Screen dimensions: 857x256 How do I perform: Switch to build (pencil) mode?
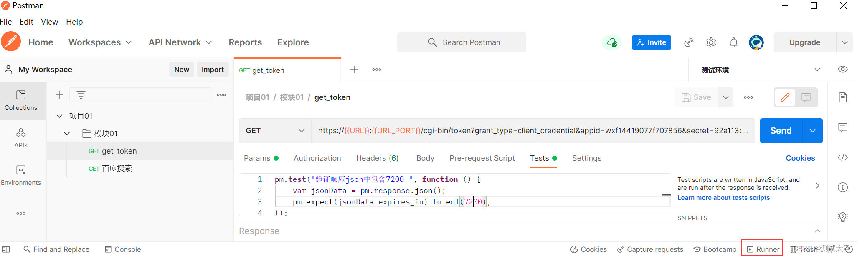pyautogui.click(x=785, y=97)
